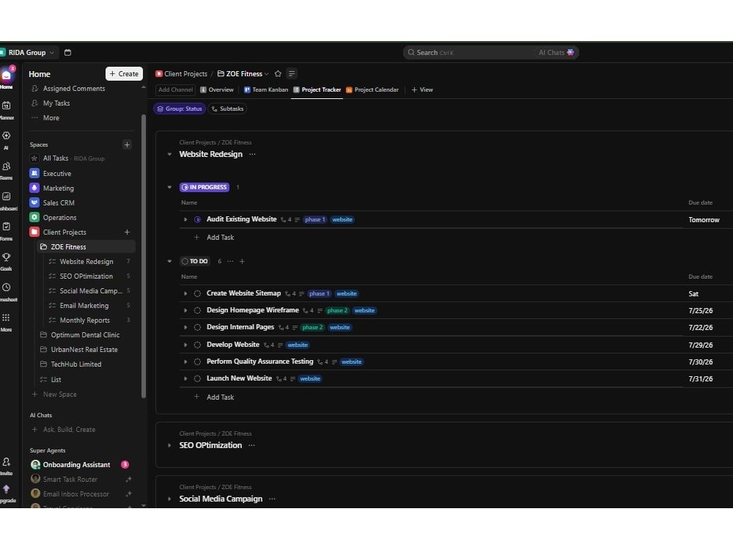Open the SEO OPtimization list ellipsis menu

251,445
